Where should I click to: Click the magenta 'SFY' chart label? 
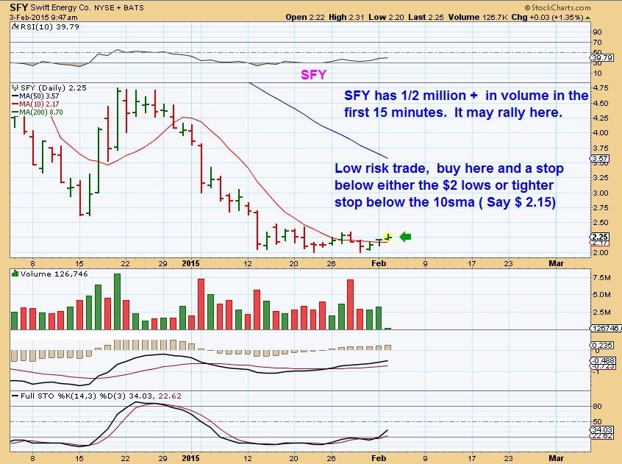[313, 74]
